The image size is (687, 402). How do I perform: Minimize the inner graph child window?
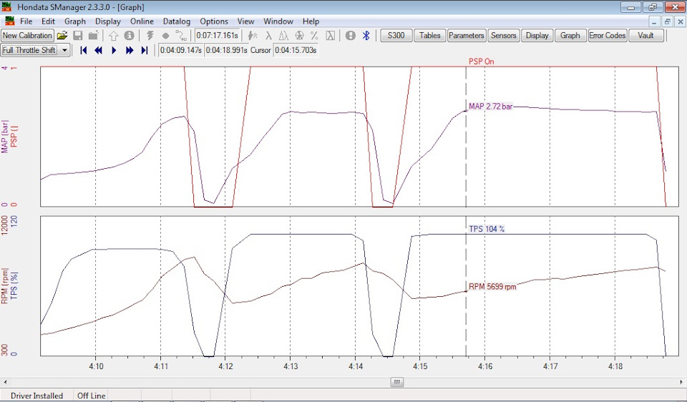coord(655,21)
